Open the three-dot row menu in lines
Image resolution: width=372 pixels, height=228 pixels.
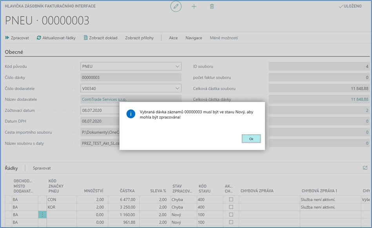(x=42, y=215)
